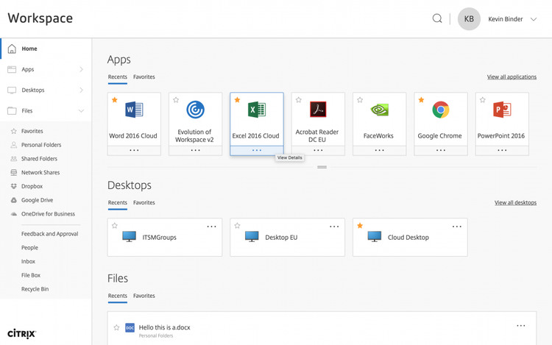Image resolution: width=552 pixels, height=345 pixels.
Task: Select the Favorites tab under Desktops
Action: click(144, 202)
